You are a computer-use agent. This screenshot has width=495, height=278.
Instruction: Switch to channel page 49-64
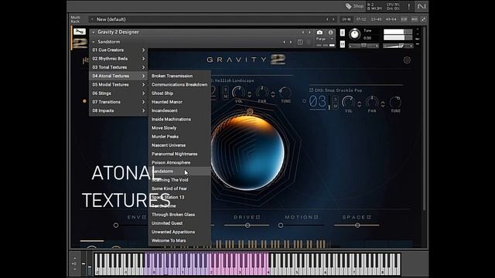[x=391, y=19]
